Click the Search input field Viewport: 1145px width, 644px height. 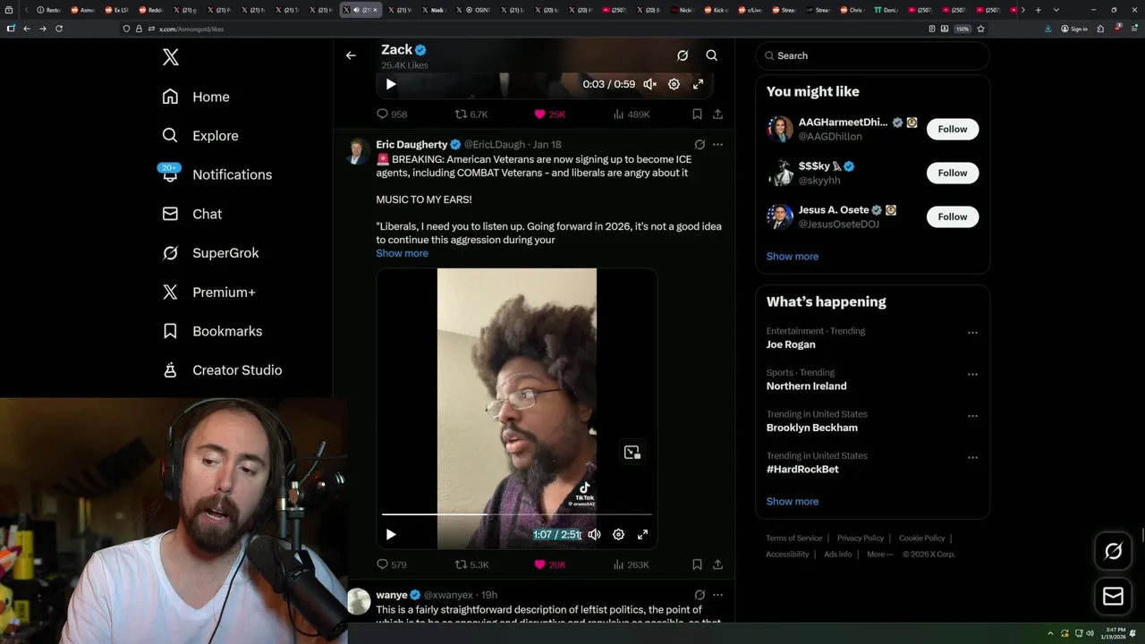(x=872, y=55)
